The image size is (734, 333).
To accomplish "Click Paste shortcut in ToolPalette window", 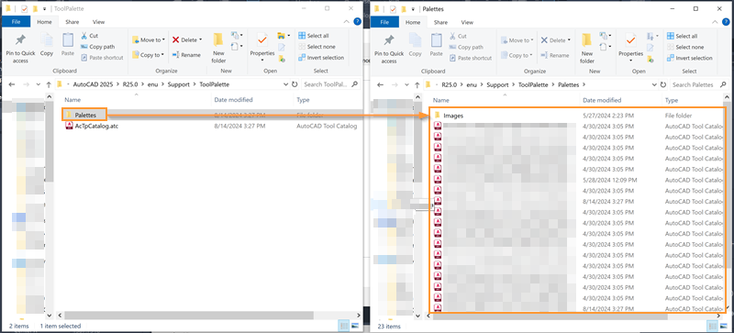I will coord(102,58).
